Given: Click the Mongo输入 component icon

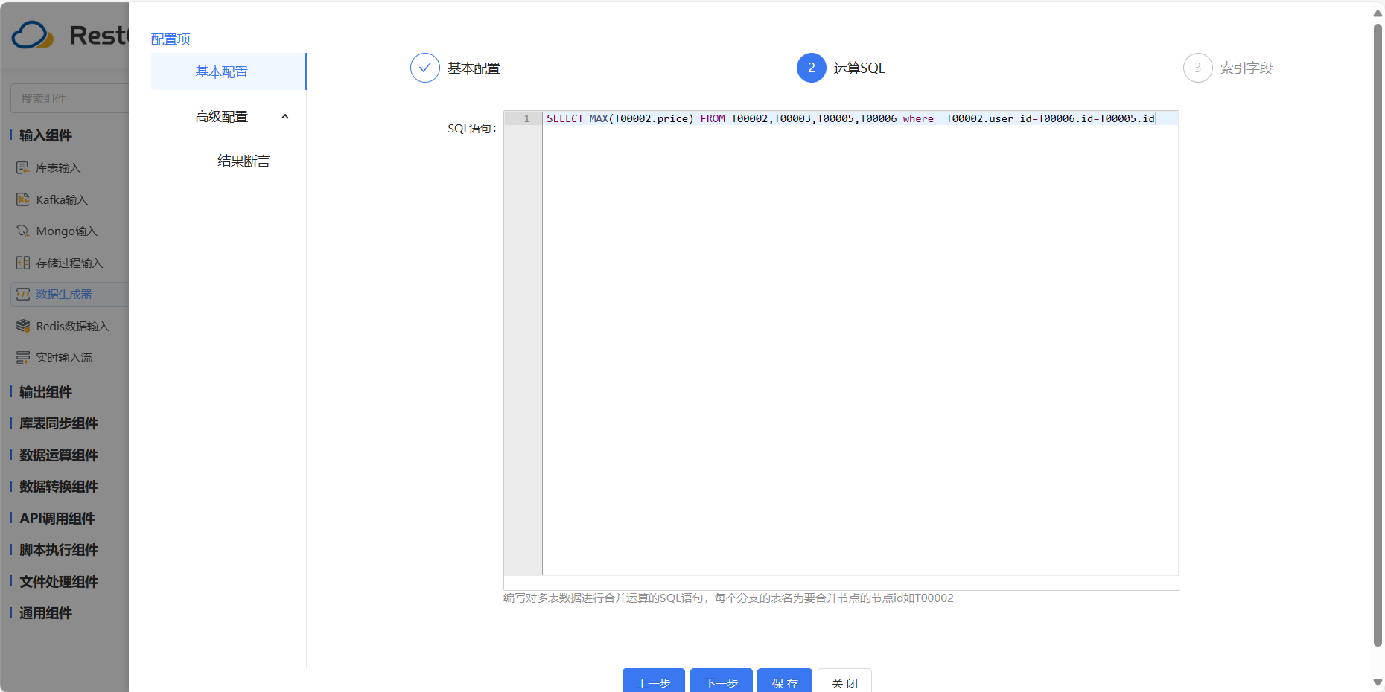Looking at the screenshot, I should (x=23, y=231).
